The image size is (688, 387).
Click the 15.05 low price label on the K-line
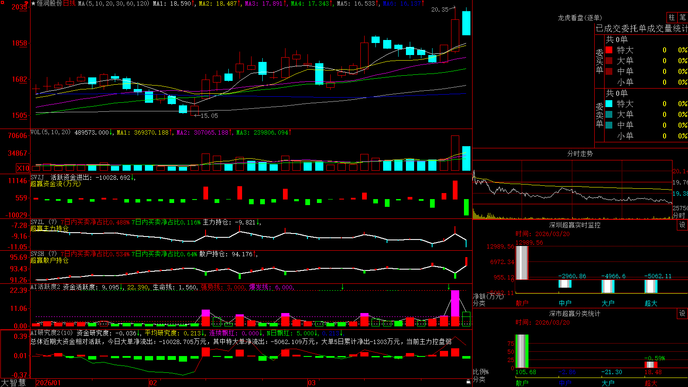(209, 116)
